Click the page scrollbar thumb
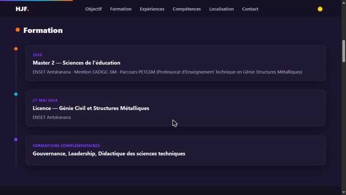Screen dimensions: 346x195 coord(344,51)
